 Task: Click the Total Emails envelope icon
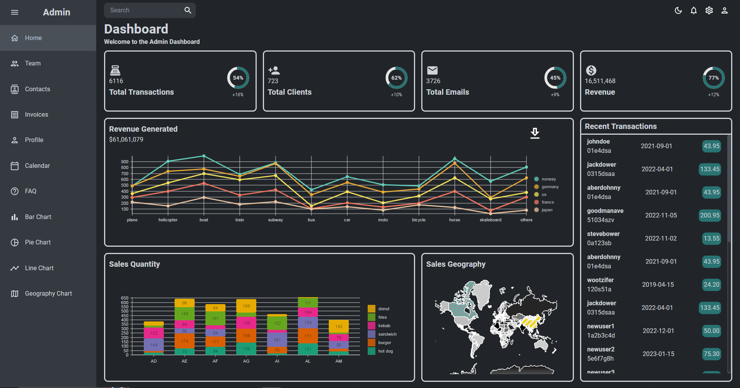click(432, 70)
